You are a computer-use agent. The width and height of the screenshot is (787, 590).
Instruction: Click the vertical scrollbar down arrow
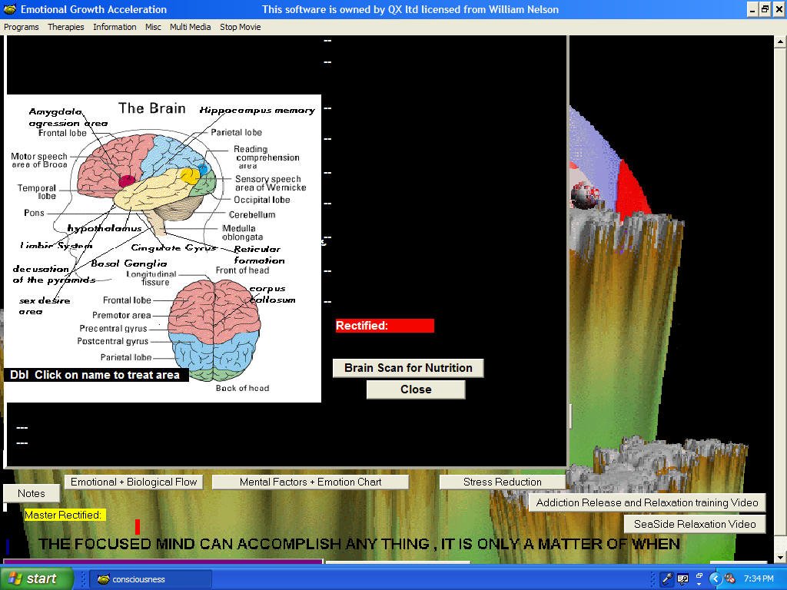780,557
